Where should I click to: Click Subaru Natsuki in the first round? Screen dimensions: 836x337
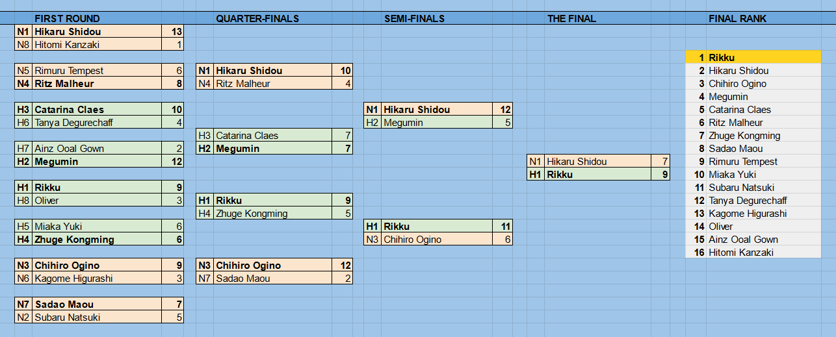pos(98,317)
